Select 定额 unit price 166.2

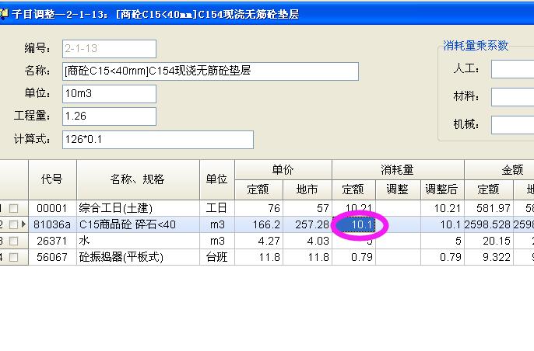tap(258, 224)
